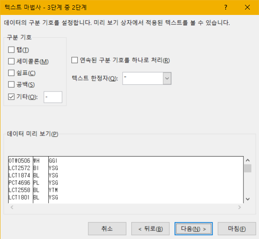This screenshot has height=239, width=259.
Task: Open the 텍스트 한정자 dropdown arrow
Action: 167,79
